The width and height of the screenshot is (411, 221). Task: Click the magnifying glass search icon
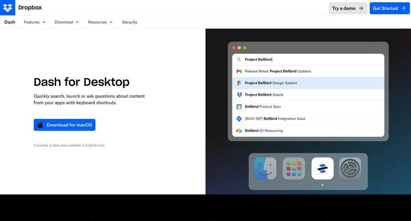tap(239, 59)
